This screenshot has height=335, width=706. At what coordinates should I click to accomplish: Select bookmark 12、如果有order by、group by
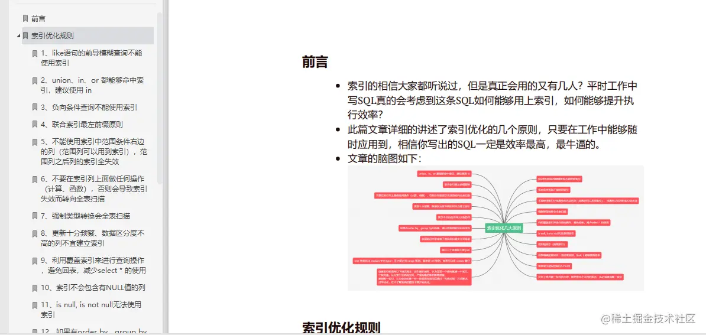[93, 332]
